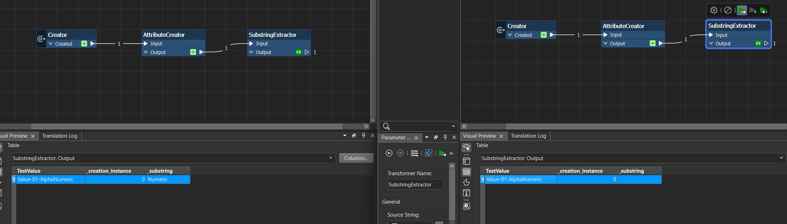Click the Run From This icon in the mini toolbar

(764, 10)
